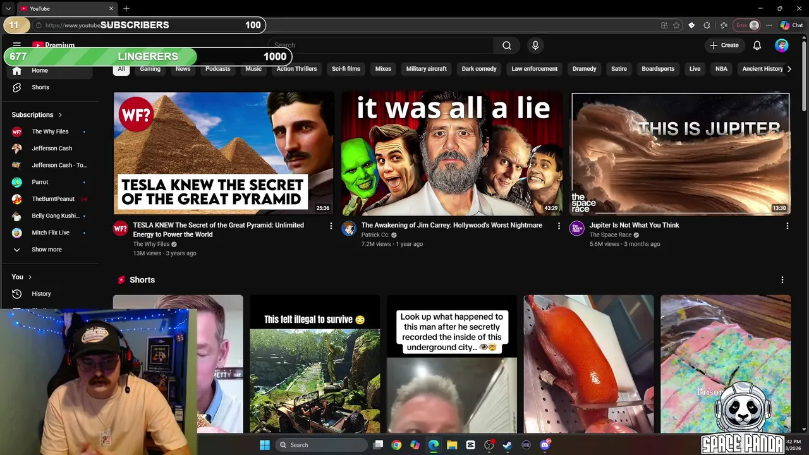Open the YouTube account avatar menu
Screen dimensions: 809x455
[782, 45]
